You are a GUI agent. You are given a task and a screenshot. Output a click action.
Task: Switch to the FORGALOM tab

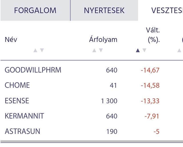pos(35,11)
